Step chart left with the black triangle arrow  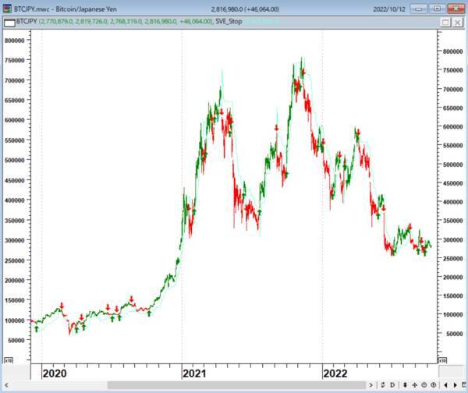[446, 385]
